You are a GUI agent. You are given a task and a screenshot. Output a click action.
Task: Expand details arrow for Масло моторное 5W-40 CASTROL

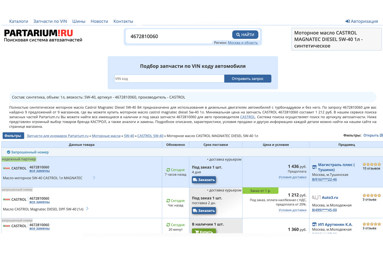pos(94,178)
